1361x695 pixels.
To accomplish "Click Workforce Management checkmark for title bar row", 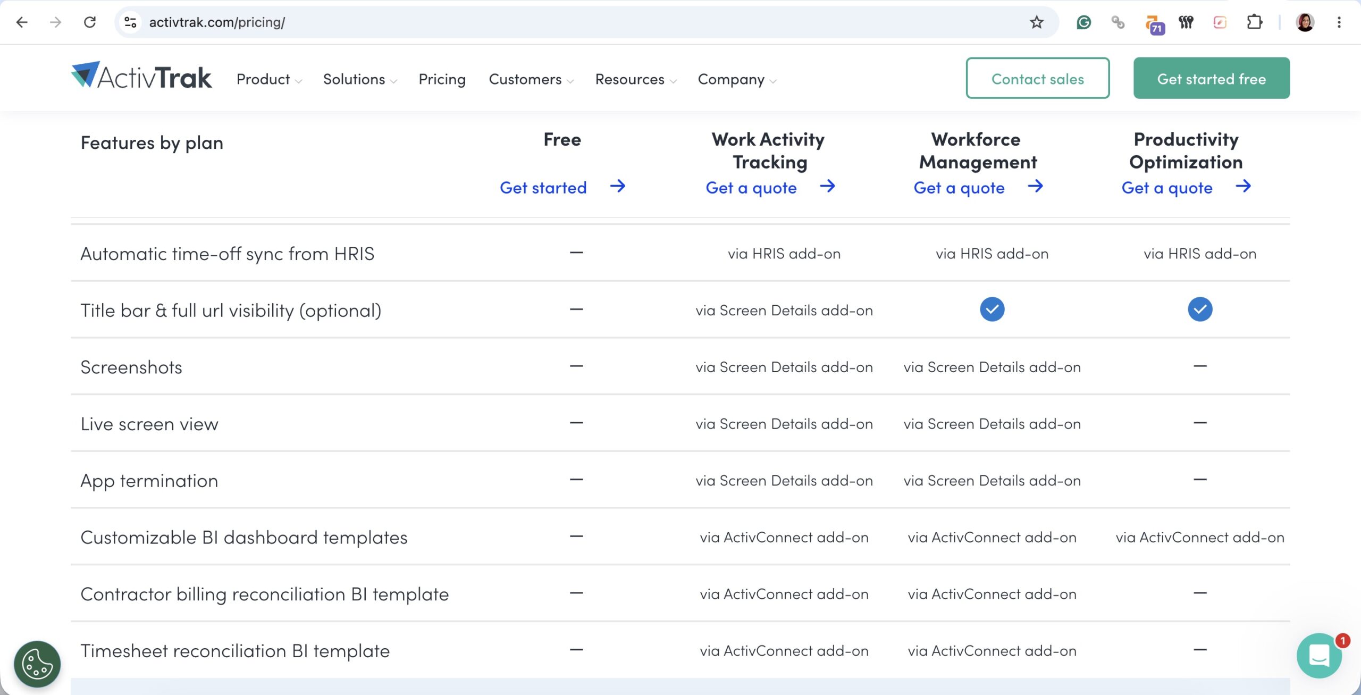I will [992, 309].
